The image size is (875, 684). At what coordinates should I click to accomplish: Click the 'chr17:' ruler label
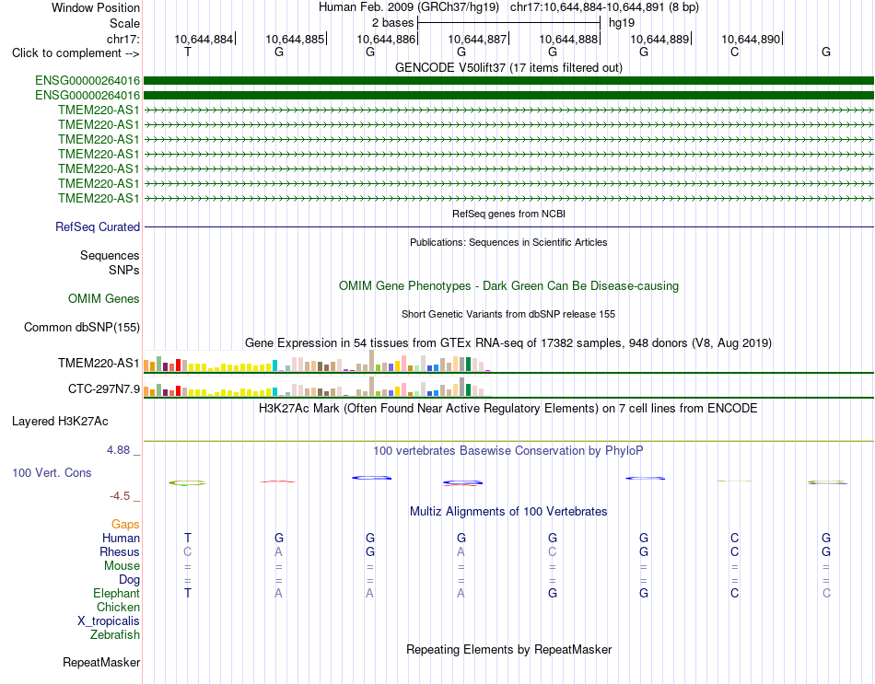[122, 39]
